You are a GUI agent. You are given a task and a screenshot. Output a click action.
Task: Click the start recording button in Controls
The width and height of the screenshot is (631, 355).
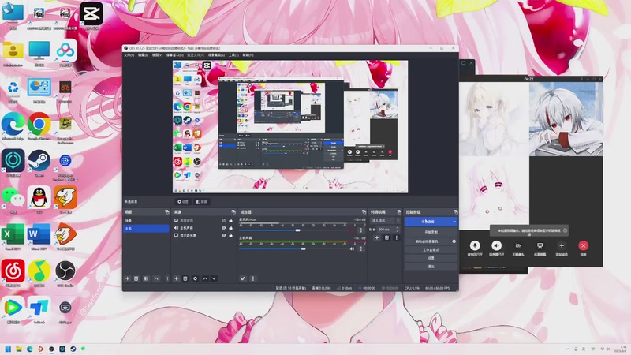point(431,232)
